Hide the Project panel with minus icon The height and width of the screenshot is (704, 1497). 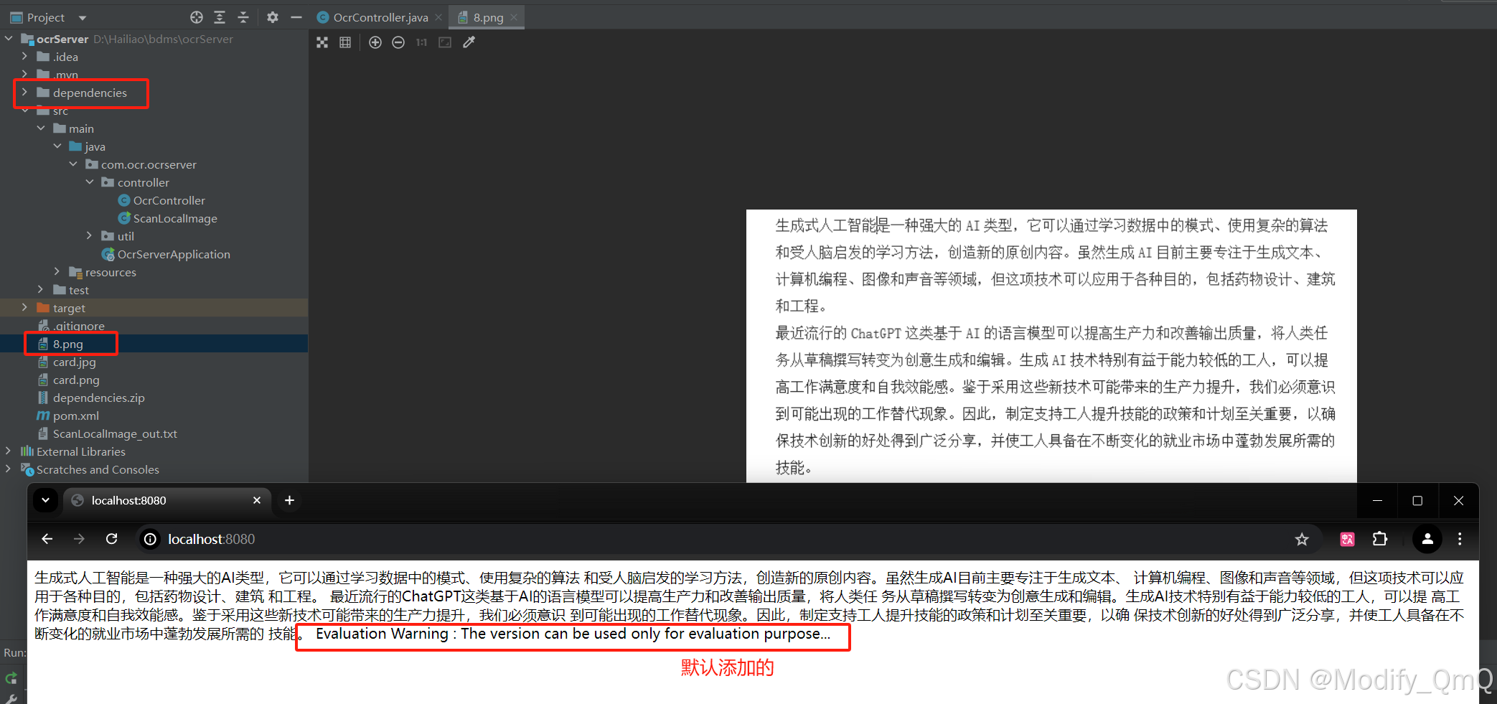[x=296, y=17]
